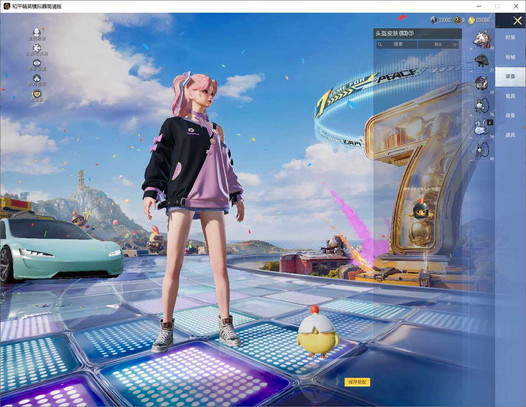Click the help question mark beside 头盔皮肤 (83)
This screenshot has height=407, width=526.
(411, 33)
